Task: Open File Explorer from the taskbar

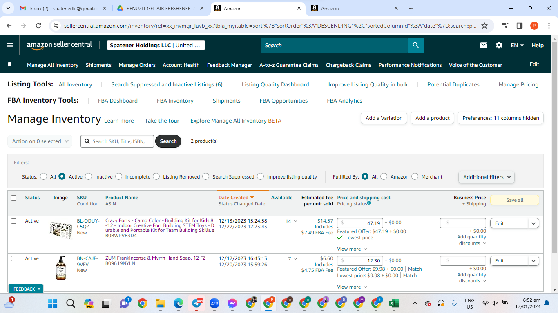Action: [x=160, y=303]
